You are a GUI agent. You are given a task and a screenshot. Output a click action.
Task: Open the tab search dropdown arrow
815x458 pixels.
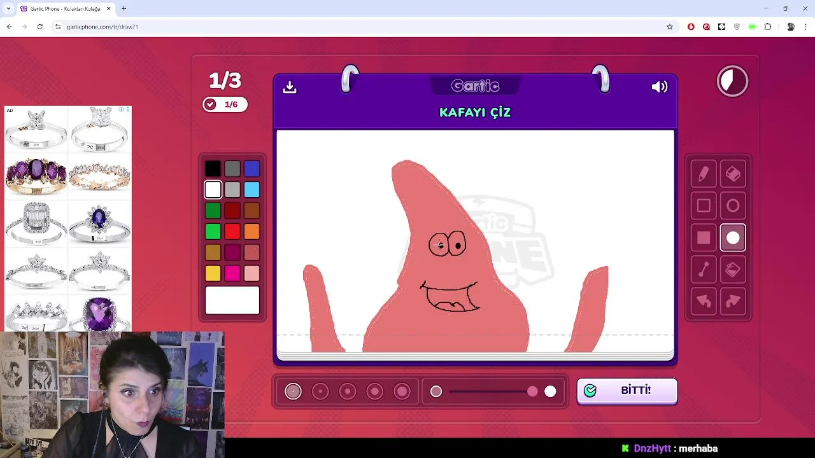[8, 8]
